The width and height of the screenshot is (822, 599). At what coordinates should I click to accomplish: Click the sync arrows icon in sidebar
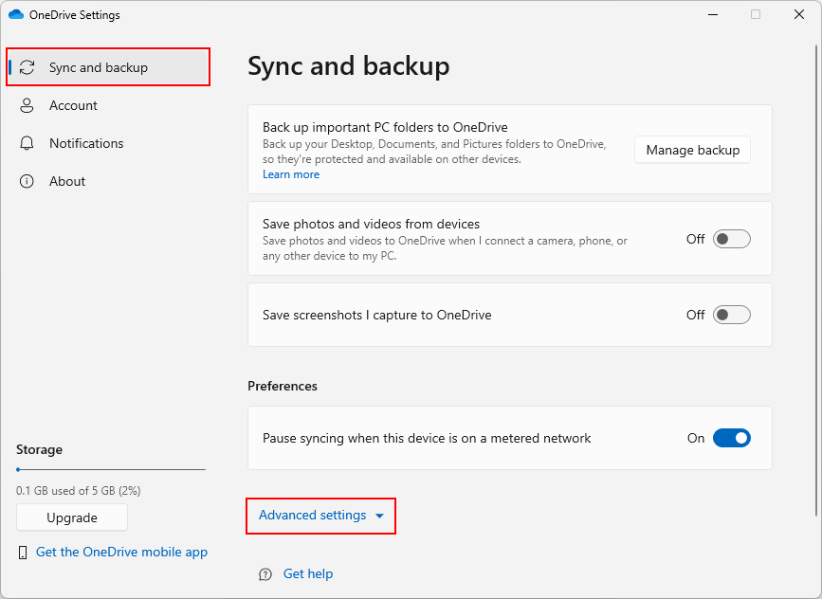[27, 67]
